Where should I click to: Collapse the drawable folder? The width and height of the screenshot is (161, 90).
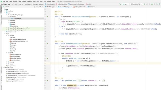(x=7, y=35)
